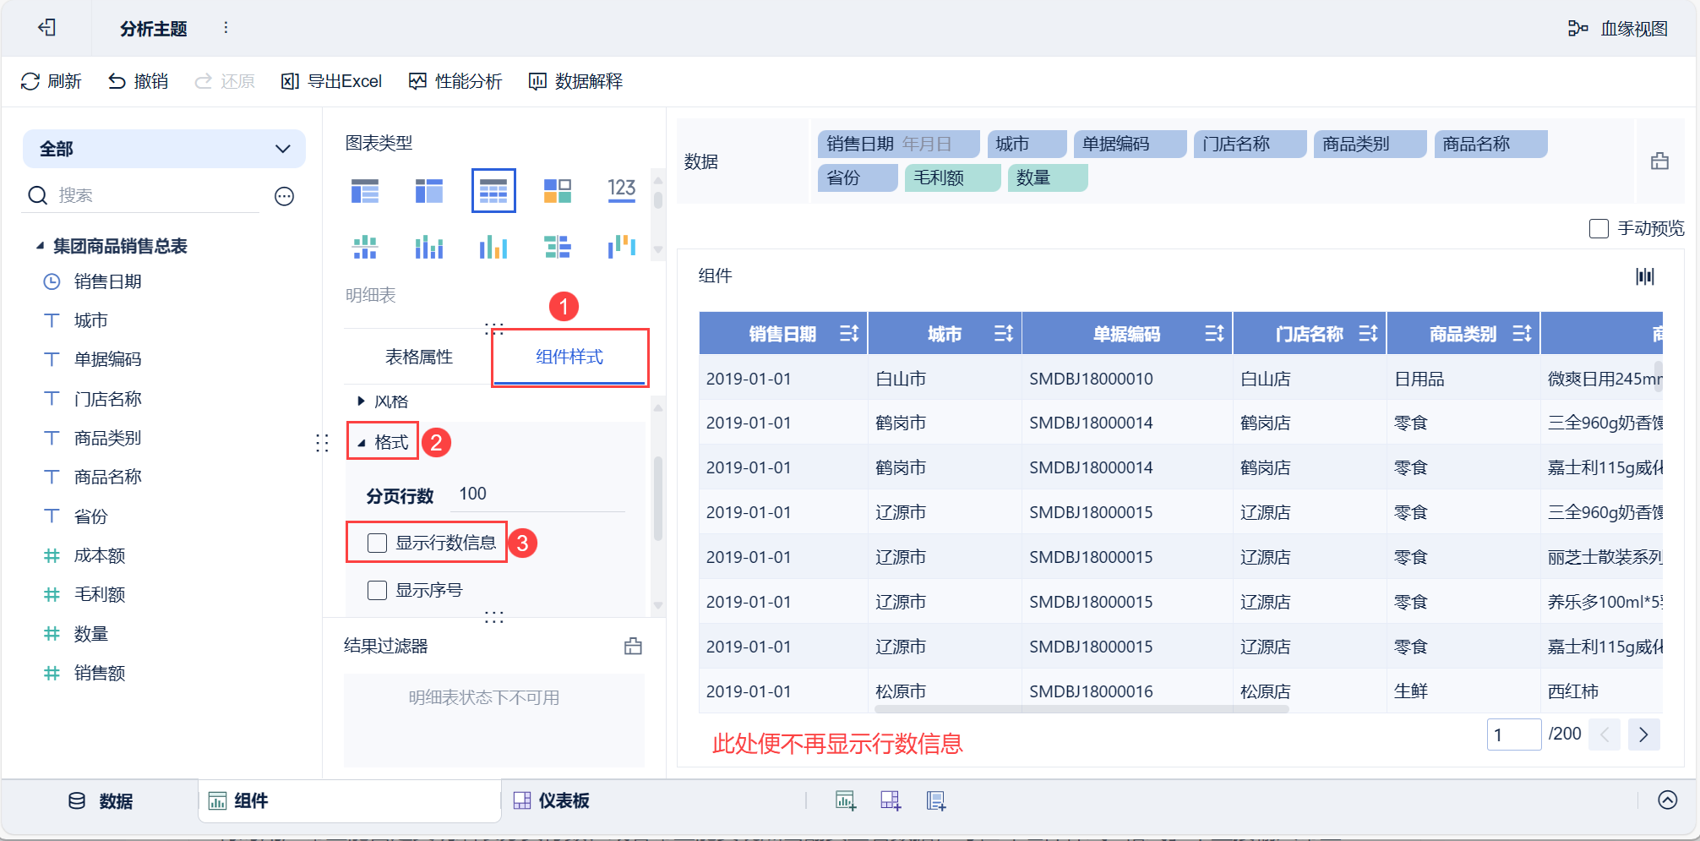Image resolution: width=1700 pixels, height=841 pixels.
Task: Select the waterfall-style column chart icon
Action: pyautogui.click(x=622, y=247)
